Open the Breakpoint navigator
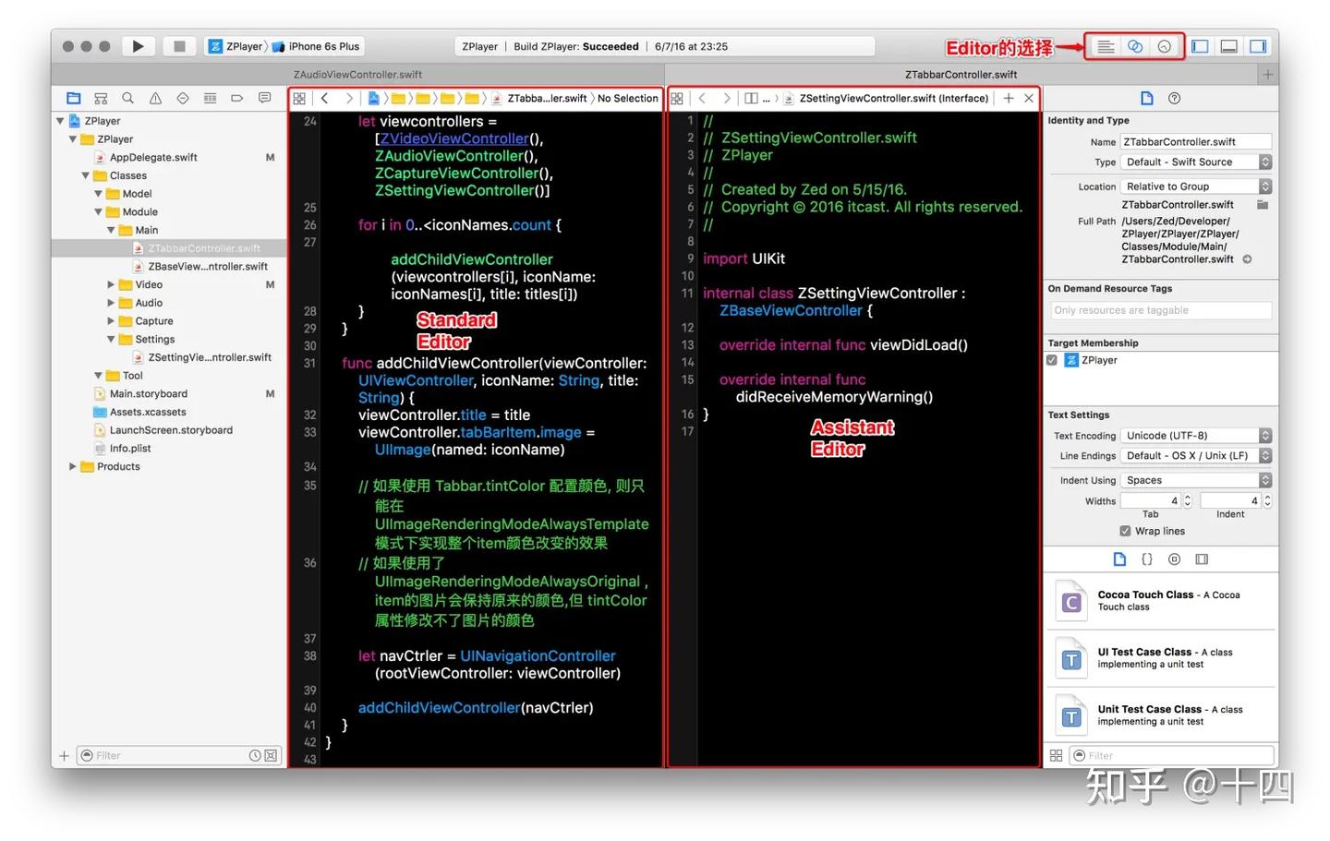The width and height of the screenshot is (1330, 841). click(x=236, y=98)
